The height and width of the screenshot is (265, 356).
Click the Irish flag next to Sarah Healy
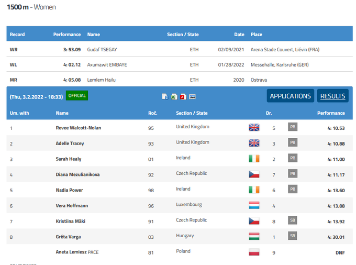[254, 159]
